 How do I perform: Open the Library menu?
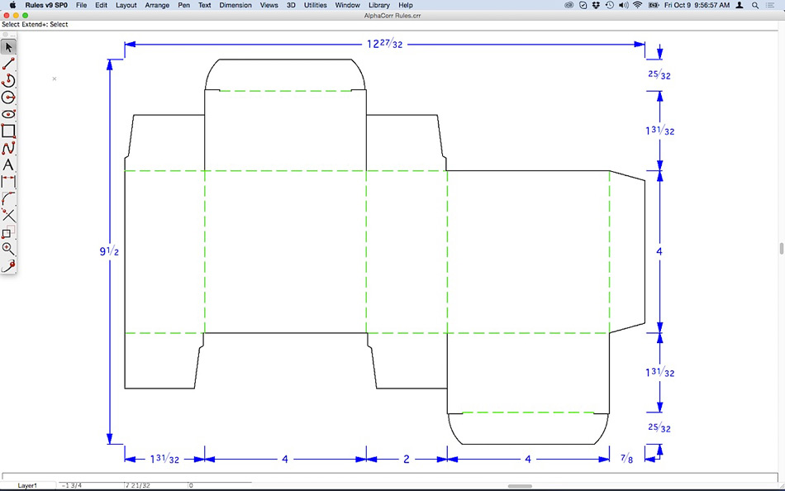(x=379, y=5)
